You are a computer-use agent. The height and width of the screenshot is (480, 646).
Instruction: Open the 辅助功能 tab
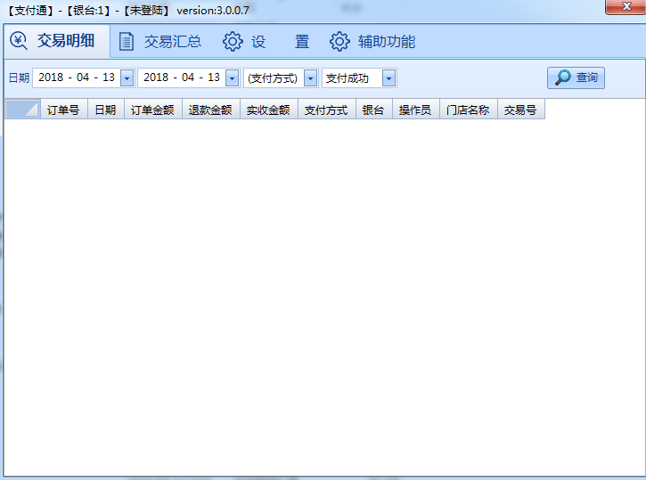pos(386,42)
